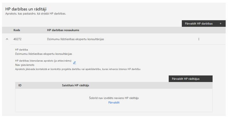This screenshot has height=118, width=230.
Task: Select the code 40272 in the row
Action: (x=17, y=39)
